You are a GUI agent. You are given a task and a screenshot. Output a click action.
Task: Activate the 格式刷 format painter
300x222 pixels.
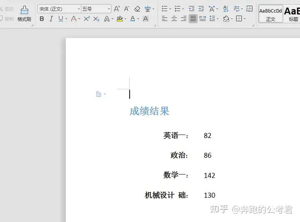click(24, 13)
